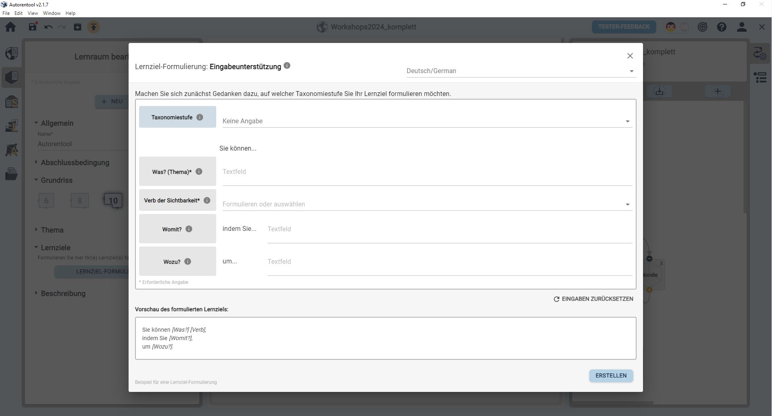This screenshot has height=416, width=772.
Task: Open the Taxonomiestufe dropdown
Action: coord(427,121)
